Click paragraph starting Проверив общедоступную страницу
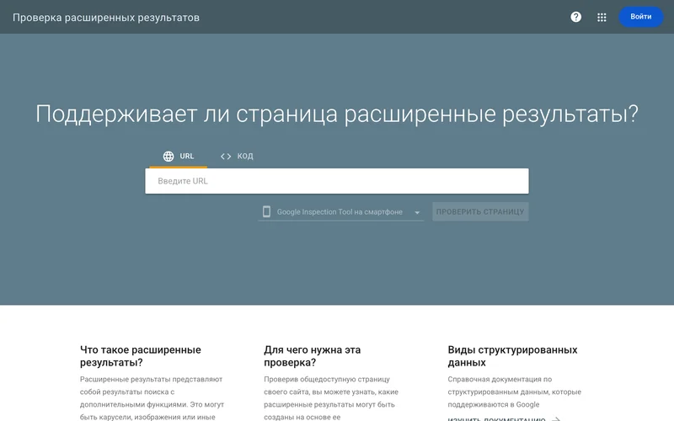The image size is (674, 421). (331, 397)
